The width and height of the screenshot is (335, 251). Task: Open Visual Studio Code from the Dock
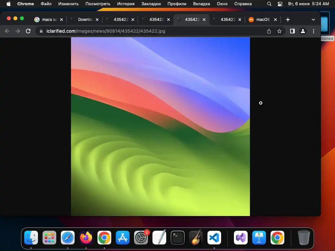click(x=214, y=238)
